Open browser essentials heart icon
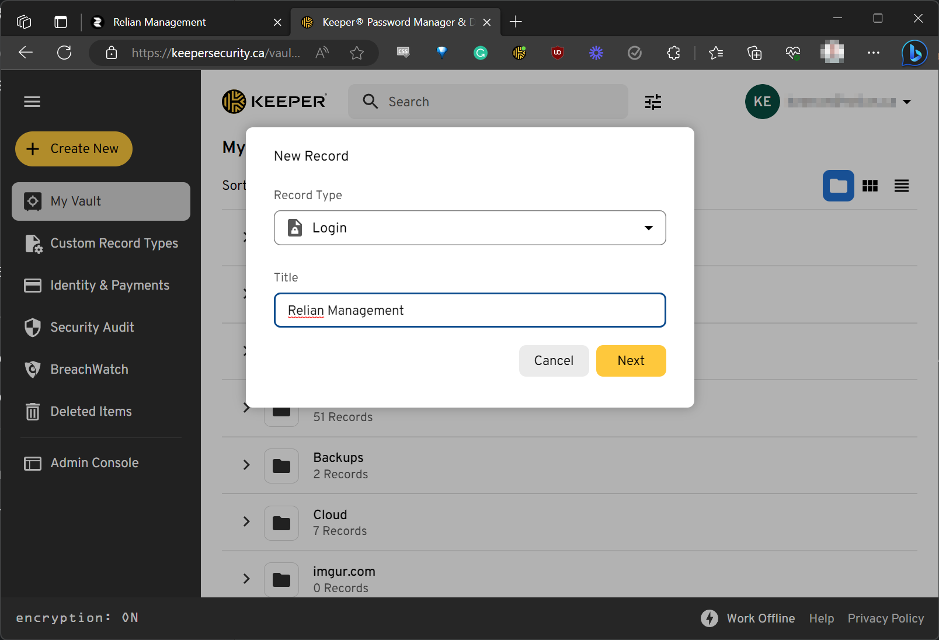This screenshot has height=640, width=939. pos(793,53)
